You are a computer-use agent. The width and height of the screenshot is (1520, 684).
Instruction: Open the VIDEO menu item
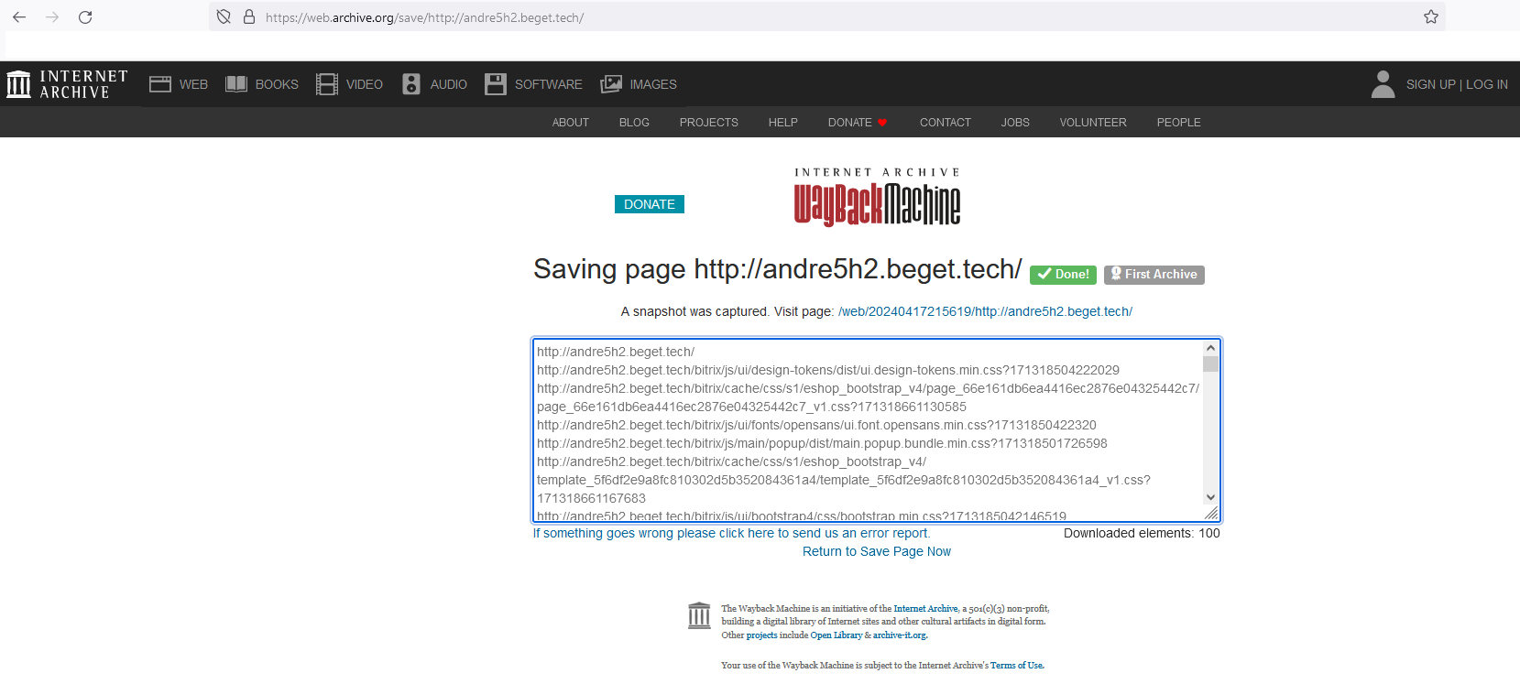[x=365, y=84]
